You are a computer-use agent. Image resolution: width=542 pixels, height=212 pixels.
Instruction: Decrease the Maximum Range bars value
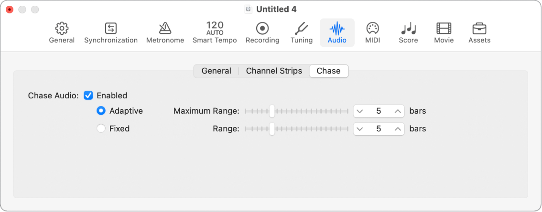click(360, 111)
